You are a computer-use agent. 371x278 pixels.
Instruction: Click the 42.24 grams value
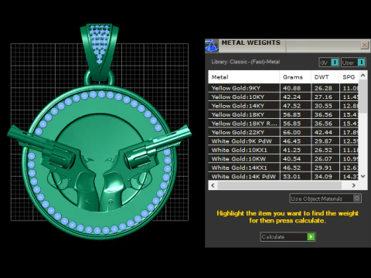(292, 97)
